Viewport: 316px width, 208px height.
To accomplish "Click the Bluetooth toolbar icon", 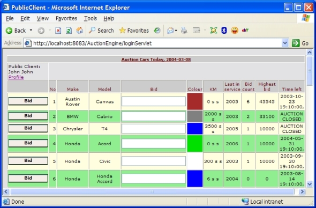I will click(x=224, y=31).
